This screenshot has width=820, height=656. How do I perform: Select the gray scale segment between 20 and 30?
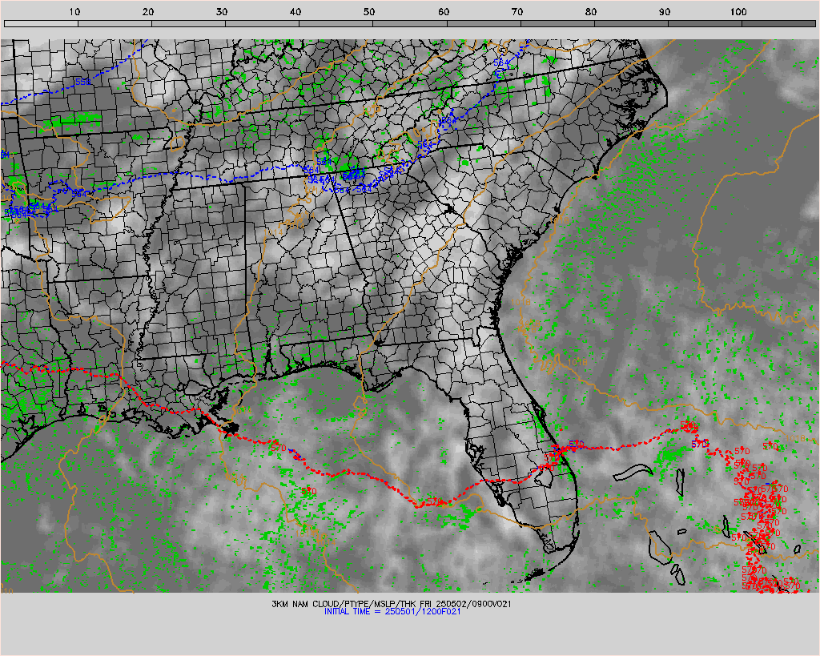(x=189, y=23)
